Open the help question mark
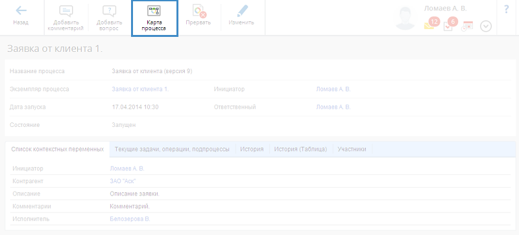This screenshot has width=519, height=235. click(506, 10)
